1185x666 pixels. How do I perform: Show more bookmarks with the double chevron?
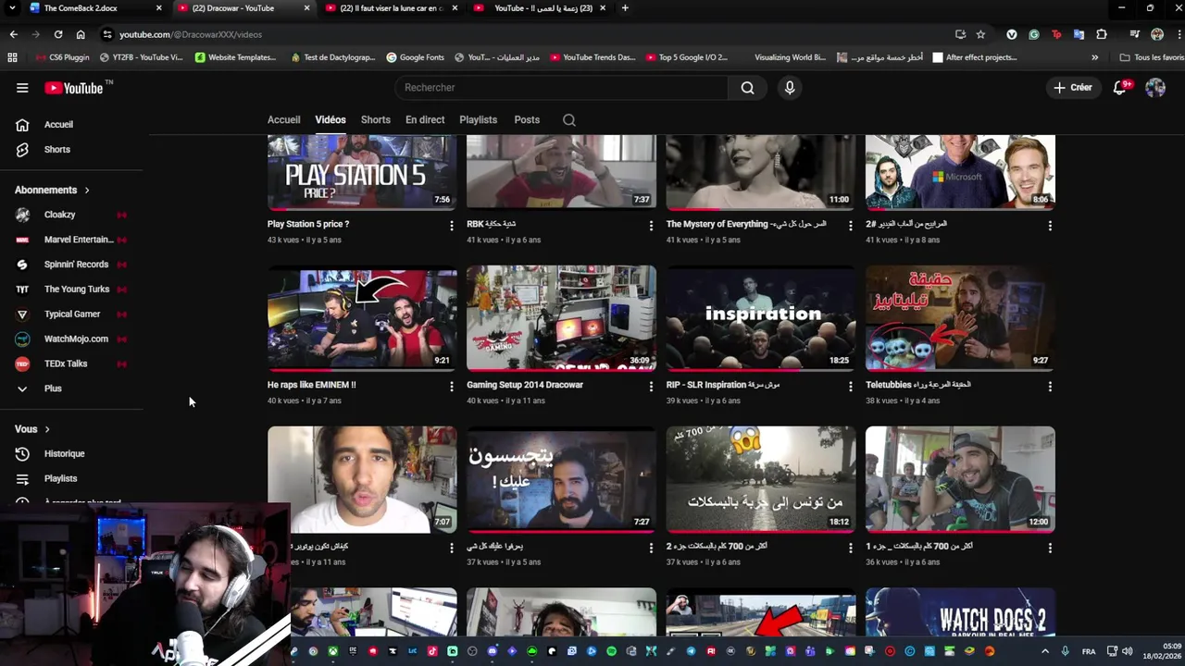[x=1095, y=57]
